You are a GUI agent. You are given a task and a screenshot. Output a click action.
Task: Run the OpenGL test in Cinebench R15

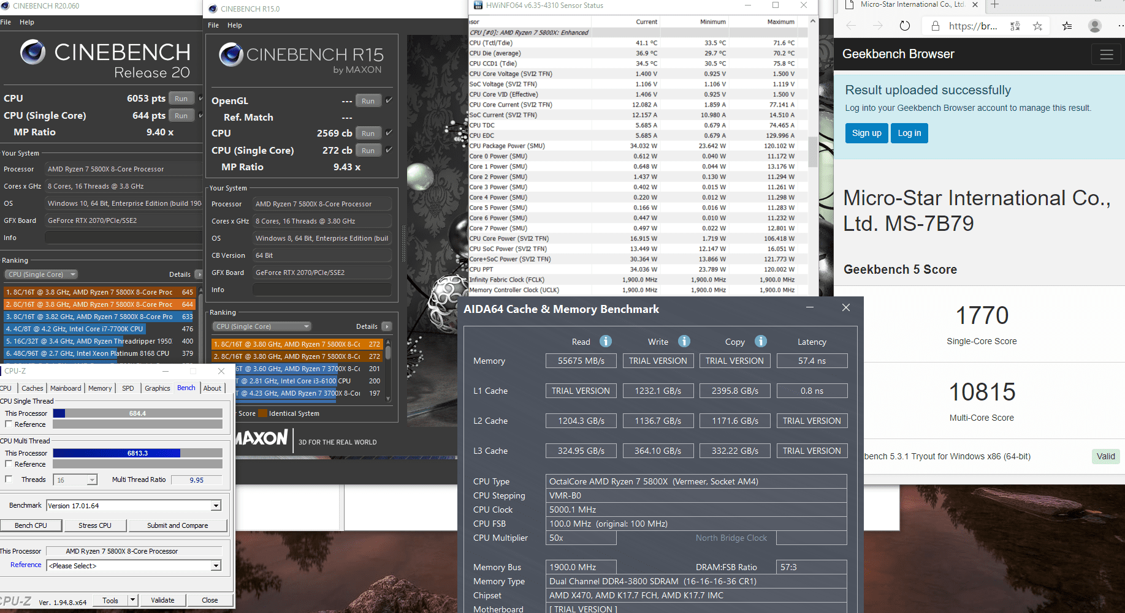point(368,101)
